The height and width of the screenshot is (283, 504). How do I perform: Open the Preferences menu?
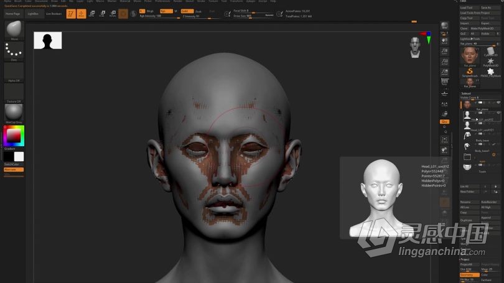click(162, 1)
